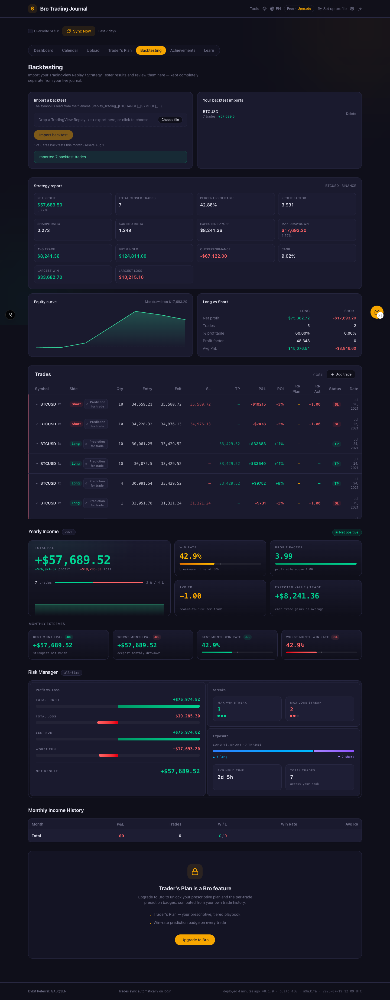Click the logout arrow icon

coord(360,9)
